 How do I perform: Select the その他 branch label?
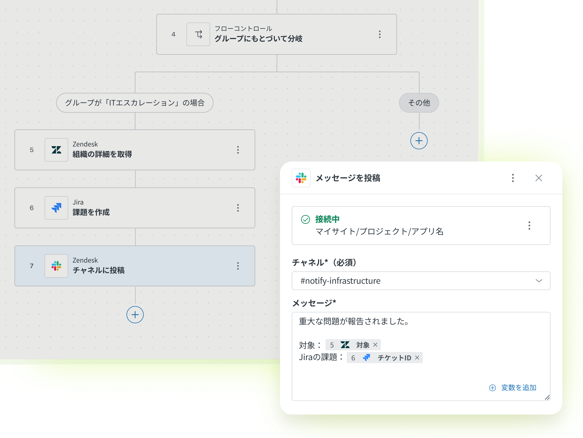(x=419, y=103)
